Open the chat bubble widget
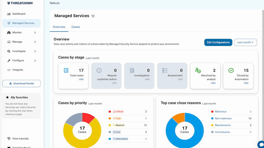Image resolution: width=264 pixels, height=148 pixels. click(x=261, y=144)
